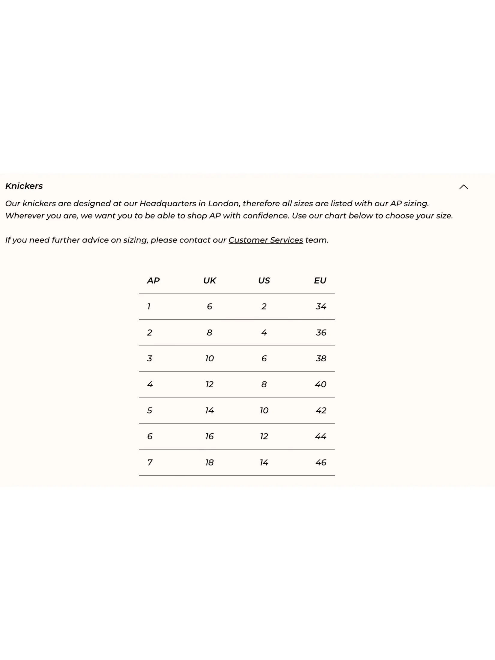This screenshot has width=495, height=660.
Task: Select EU size 36 in the chart
Action: [321, 333]
